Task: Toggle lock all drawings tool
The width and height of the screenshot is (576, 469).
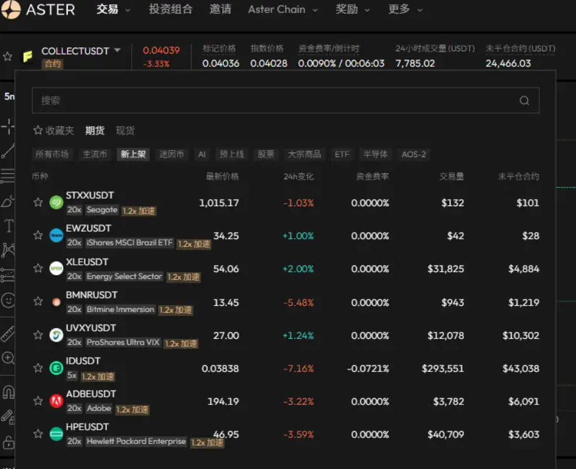Action: (9, 442)
